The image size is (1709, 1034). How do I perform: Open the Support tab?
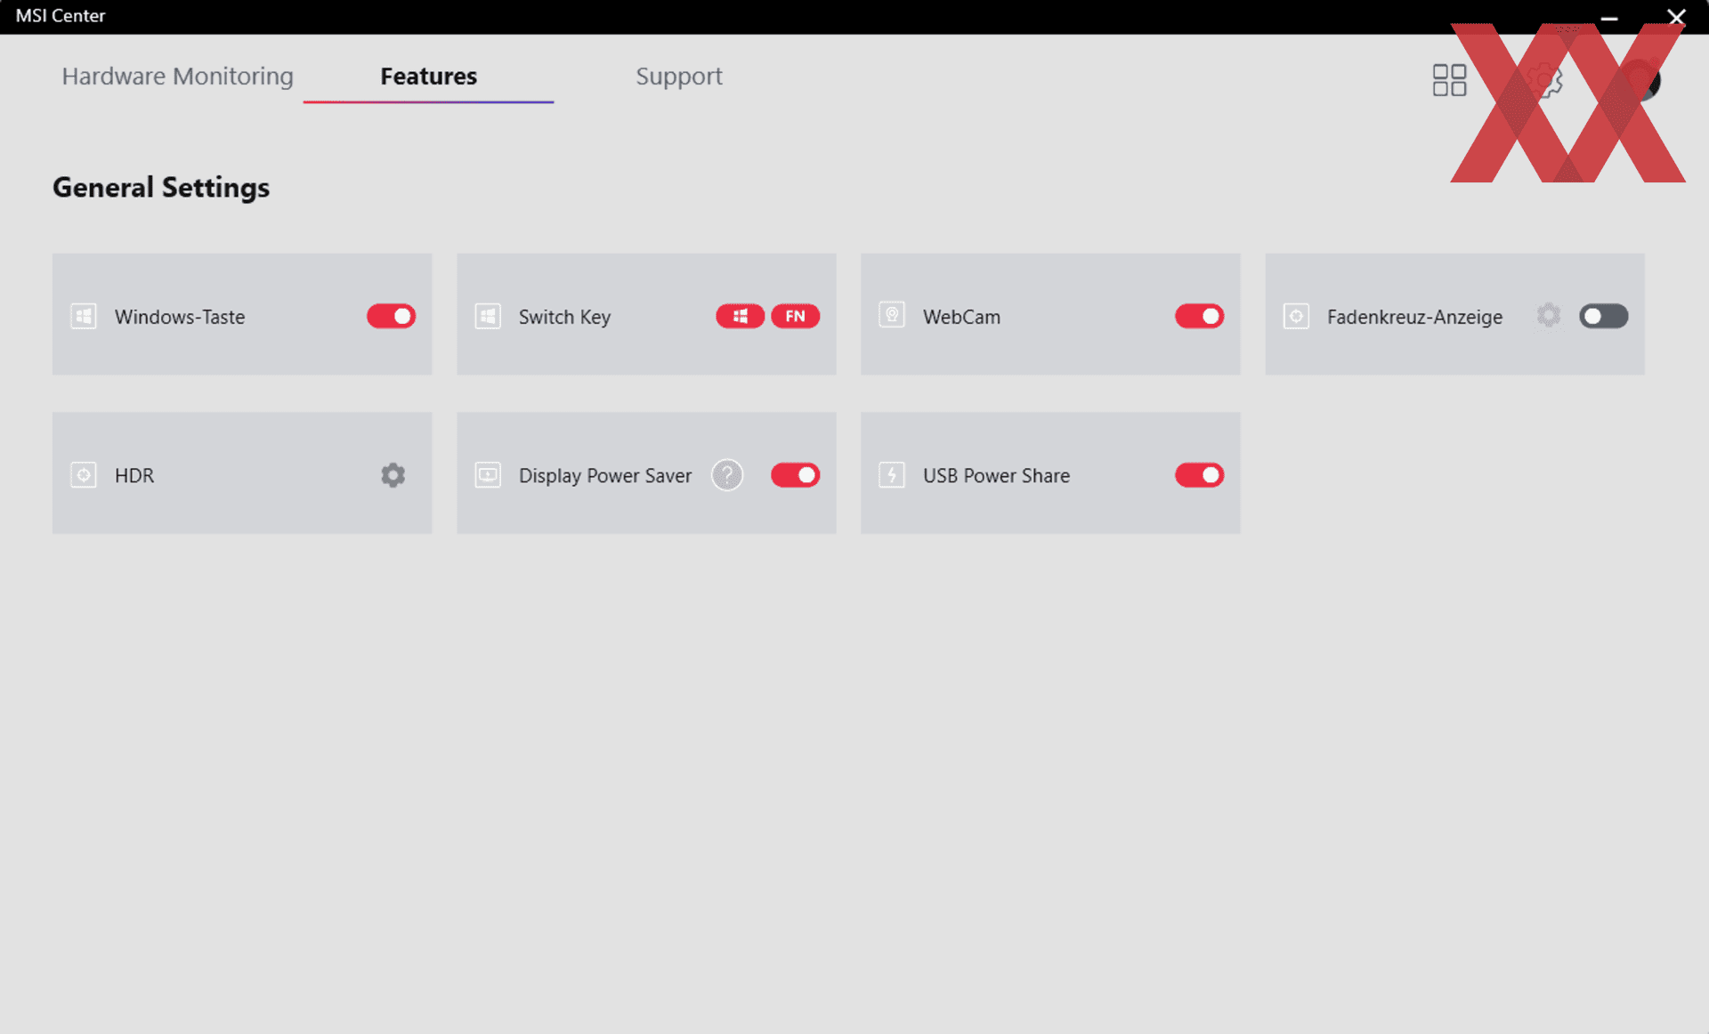coord(678,77)
